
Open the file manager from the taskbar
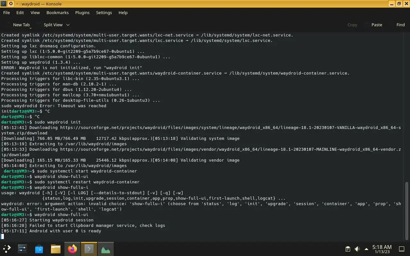[56, 249]
